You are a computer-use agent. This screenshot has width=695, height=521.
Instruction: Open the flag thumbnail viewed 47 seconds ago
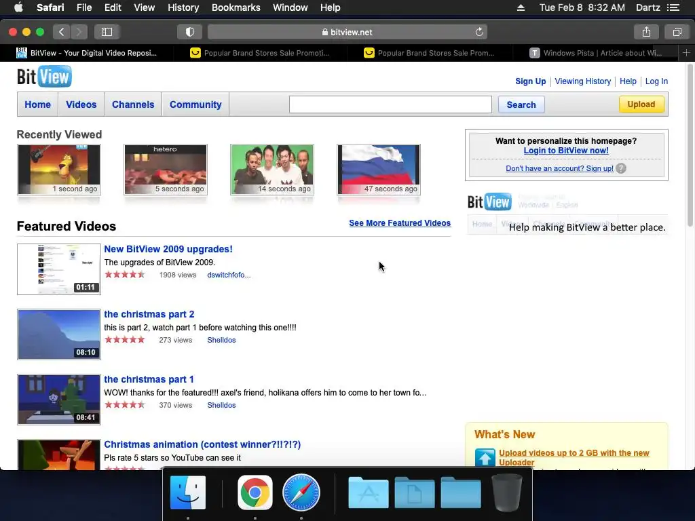[379, 169]
